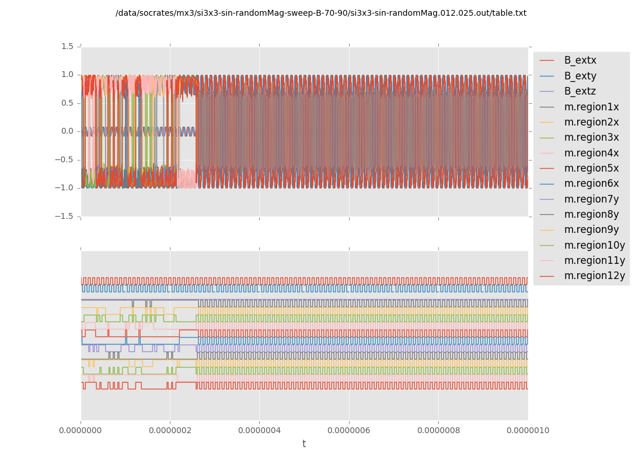Select the B_exty legend label

coord(580,76)
